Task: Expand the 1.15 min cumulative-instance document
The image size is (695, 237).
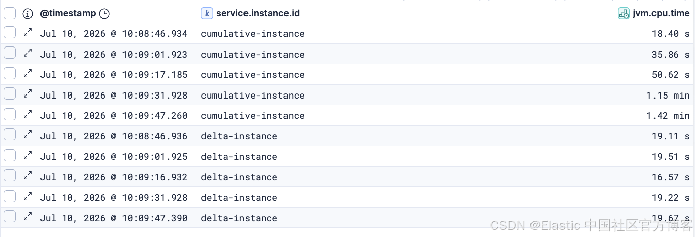Action: pyautogui.click(x=28, y=94)
